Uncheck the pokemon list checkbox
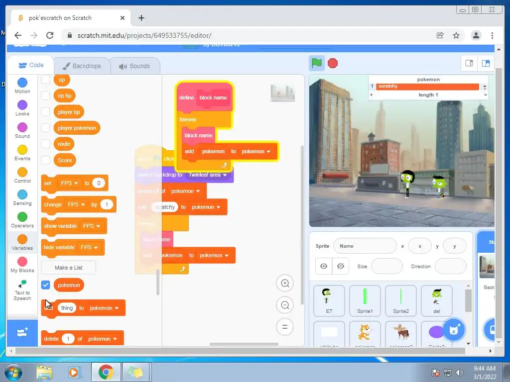 pos(45,285)
